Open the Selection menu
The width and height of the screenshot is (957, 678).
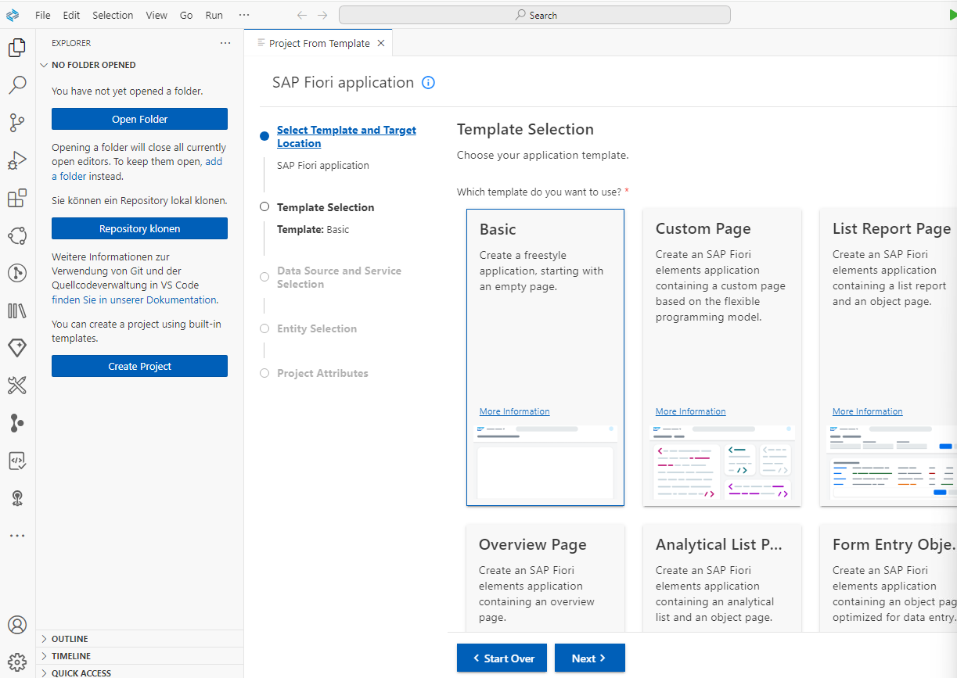coord(113,15)
